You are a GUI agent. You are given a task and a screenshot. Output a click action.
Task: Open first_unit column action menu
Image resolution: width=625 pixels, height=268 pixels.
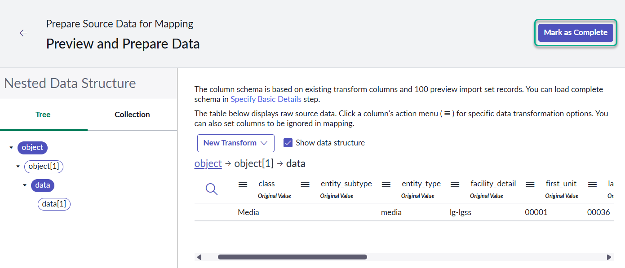(x=530, y=184)
